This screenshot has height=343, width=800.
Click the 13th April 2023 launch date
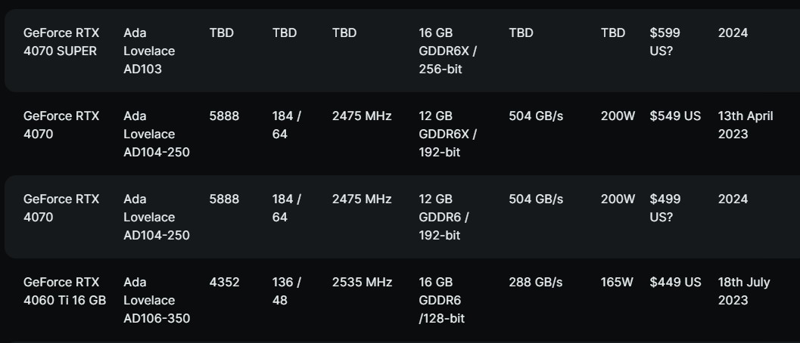(x=746, y=125)
